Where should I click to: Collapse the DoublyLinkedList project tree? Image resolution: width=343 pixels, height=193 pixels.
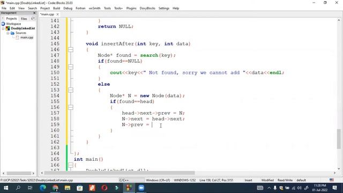[x=3, y=28]
